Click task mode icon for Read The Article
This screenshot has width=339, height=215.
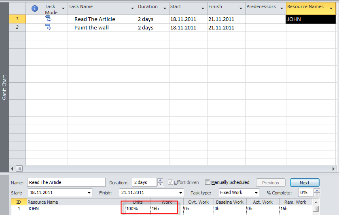pyautogui.click(x=48, y=19)
